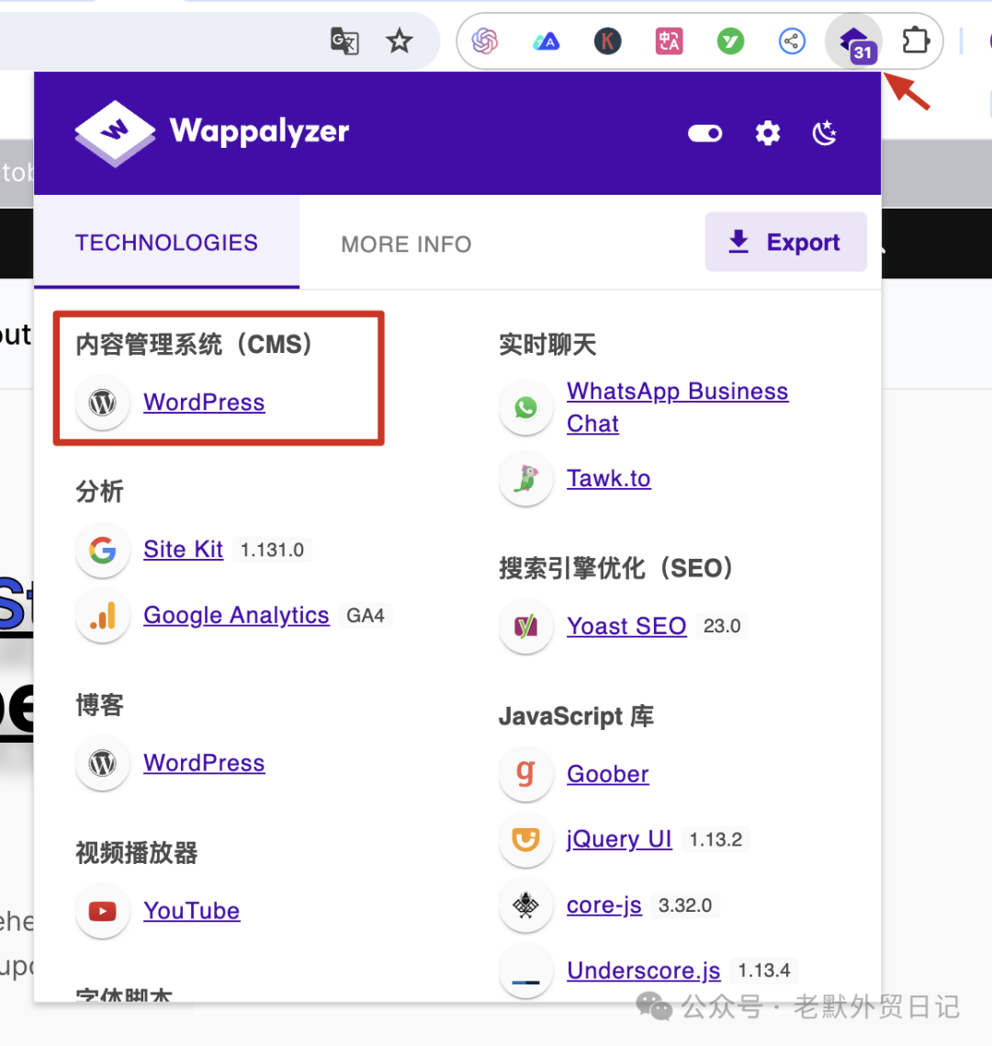Click the Wappalyzer brand name in header
Viewport: 992px width, 1046px height.
(259, 132)
